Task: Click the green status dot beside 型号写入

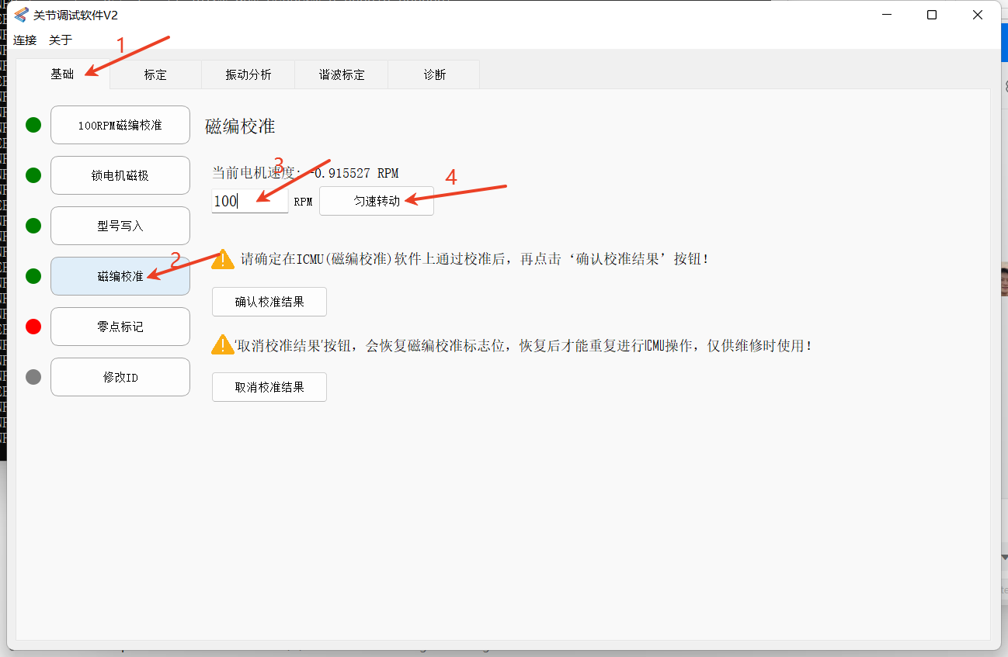Action: [33, 226]
